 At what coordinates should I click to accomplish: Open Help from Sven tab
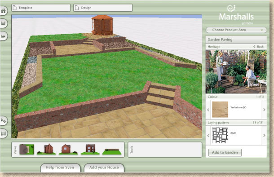click(60, 168)
